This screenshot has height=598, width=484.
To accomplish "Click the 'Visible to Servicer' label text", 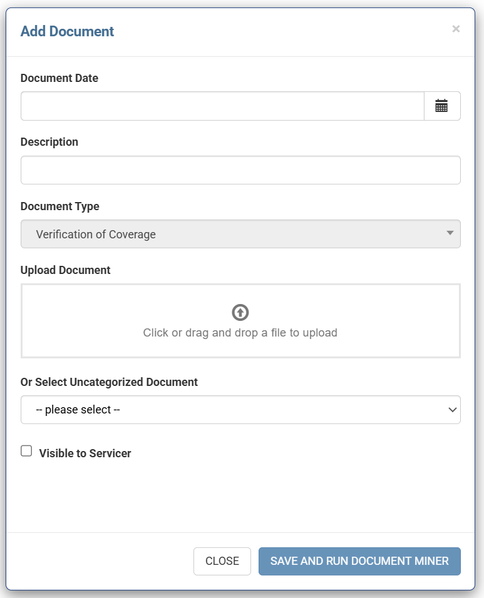I will click(85, 454).
